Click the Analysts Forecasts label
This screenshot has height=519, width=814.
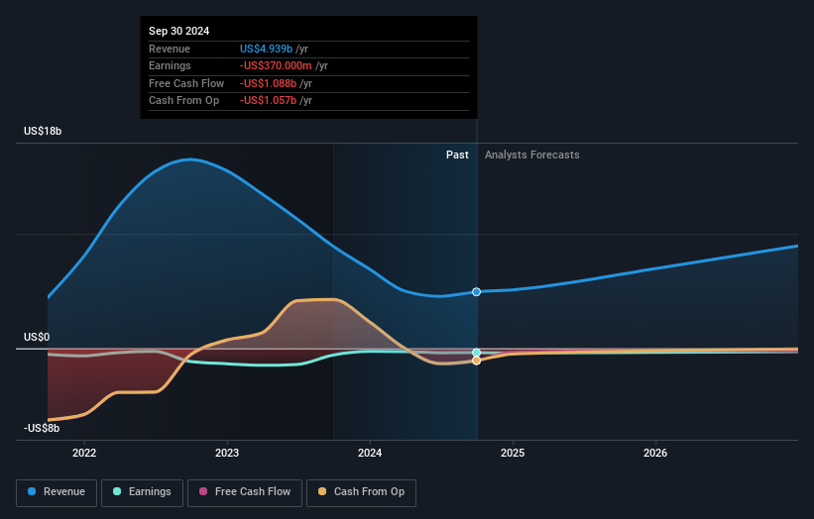532,155
